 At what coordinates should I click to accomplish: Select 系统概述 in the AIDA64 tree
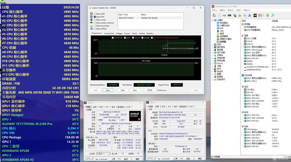point(224,23)
